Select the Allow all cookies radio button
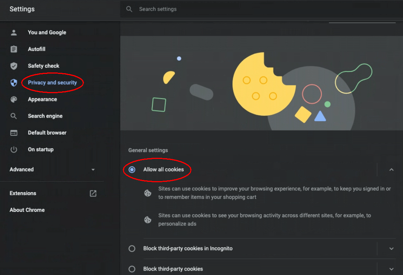403x275 pixels. pos(132,170)
